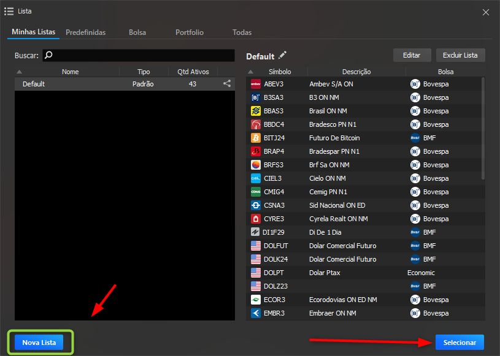Sort lists by Qtd Ativos column header

tap(193, 72)
